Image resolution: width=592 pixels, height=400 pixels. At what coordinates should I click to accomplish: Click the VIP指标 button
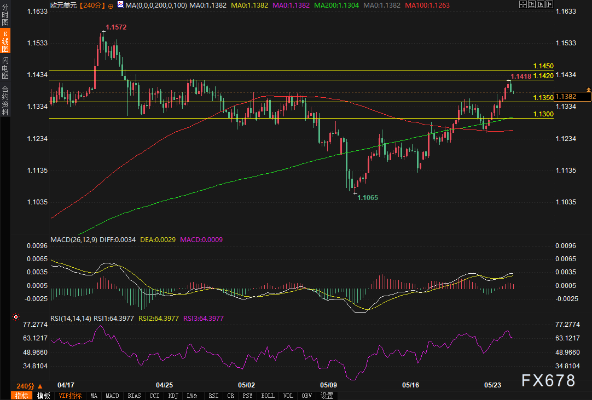tap(70, 396)
